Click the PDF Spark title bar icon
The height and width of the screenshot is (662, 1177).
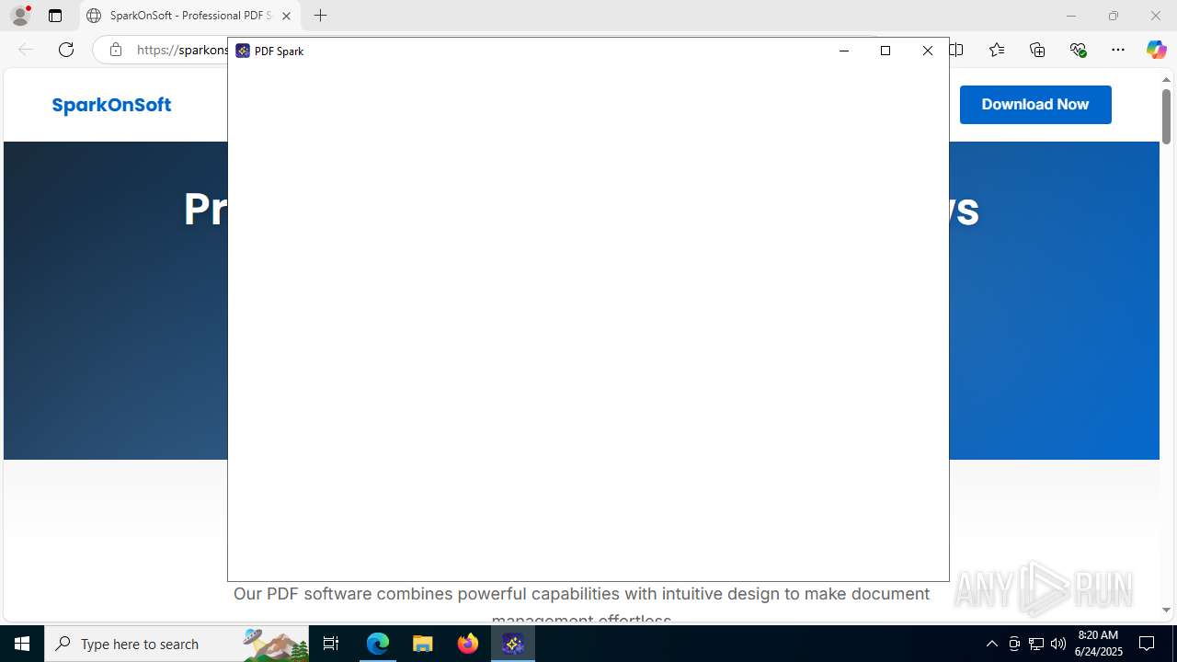coord(243,51)
